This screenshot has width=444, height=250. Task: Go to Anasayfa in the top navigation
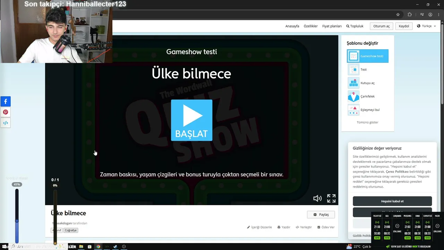[292, 26]
